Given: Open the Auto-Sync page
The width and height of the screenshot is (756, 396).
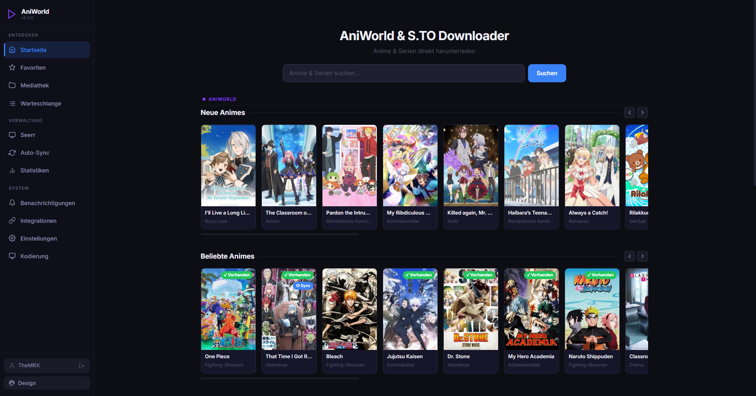Looking at the screenshot, I should pyautogui.click(x=47, y=153).
